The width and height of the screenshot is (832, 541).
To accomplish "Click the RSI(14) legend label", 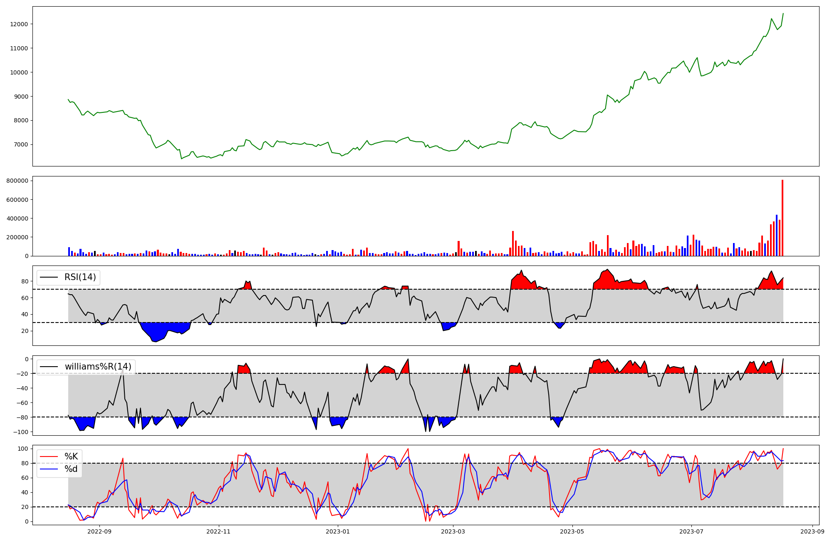I will coord(80,277).
